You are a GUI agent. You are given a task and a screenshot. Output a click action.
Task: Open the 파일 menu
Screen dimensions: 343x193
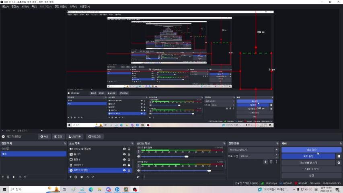coord(5,7)
